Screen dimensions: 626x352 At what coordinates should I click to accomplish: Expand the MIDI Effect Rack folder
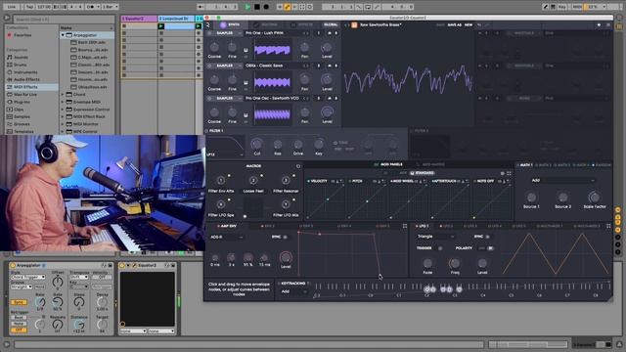[63, 116]
